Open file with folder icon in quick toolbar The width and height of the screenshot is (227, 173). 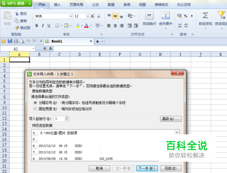[x=4, y=41]
